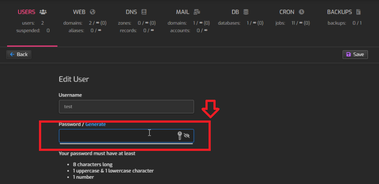The image size is (379, 184).
Task: Open the BACKUPS tab
Action: 340,12
